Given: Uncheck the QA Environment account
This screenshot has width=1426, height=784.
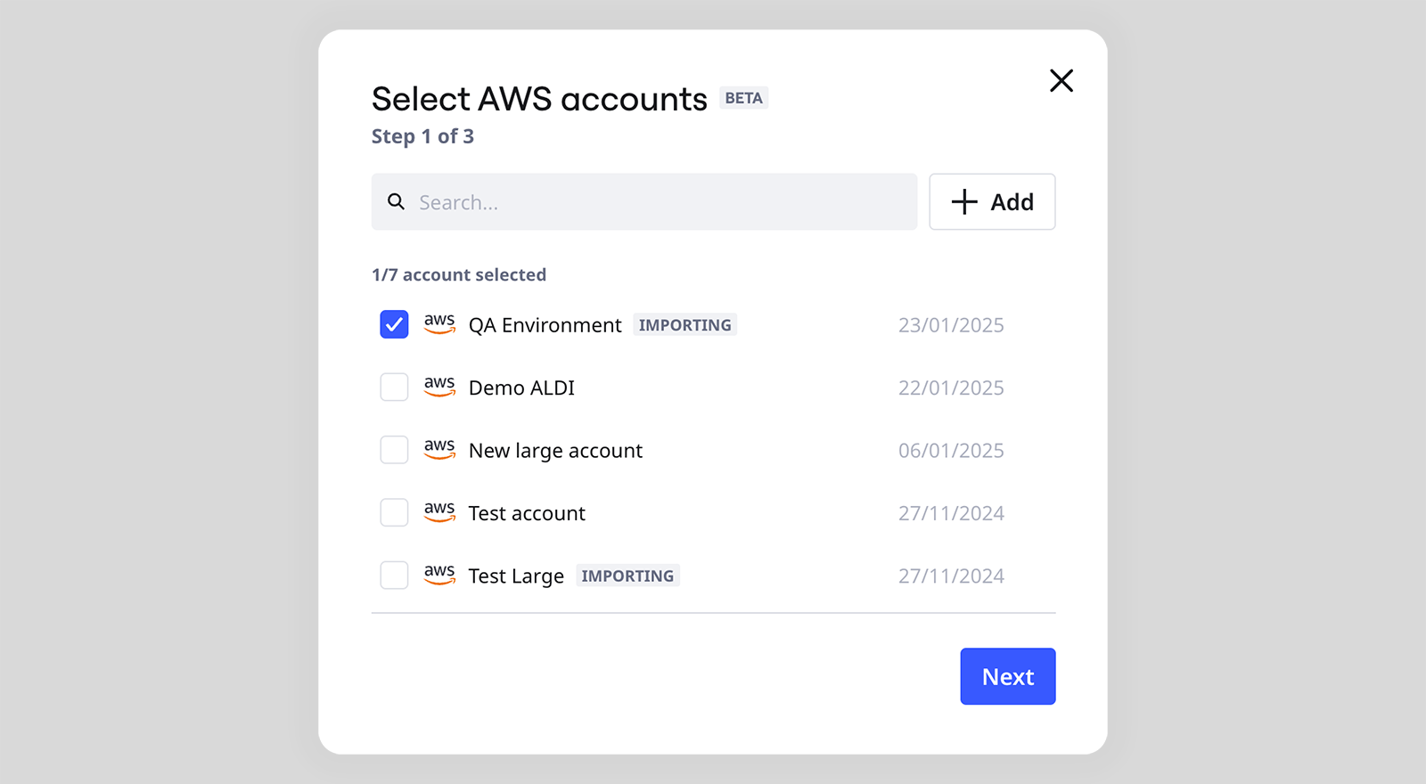Looking at the screenshot, I should [x=393, y=324].
